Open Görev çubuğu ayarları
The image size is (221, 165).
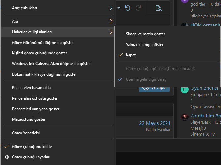58,157
